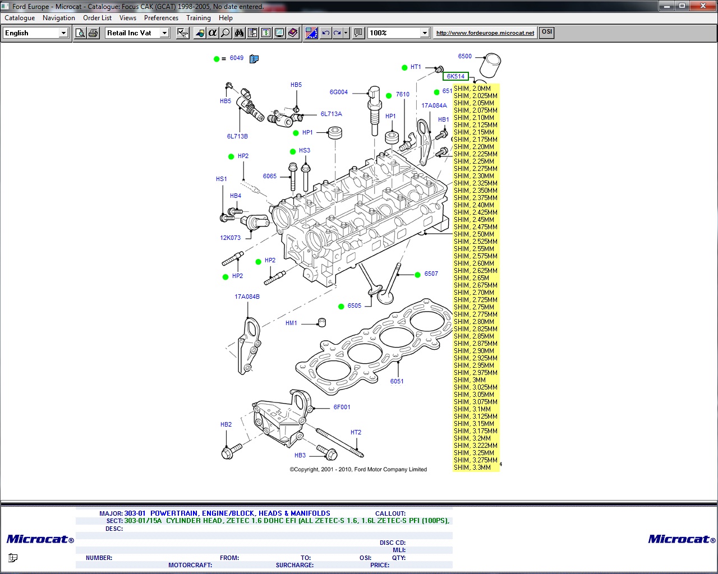Select callout 7610 in the diagram

click(403, 95)
